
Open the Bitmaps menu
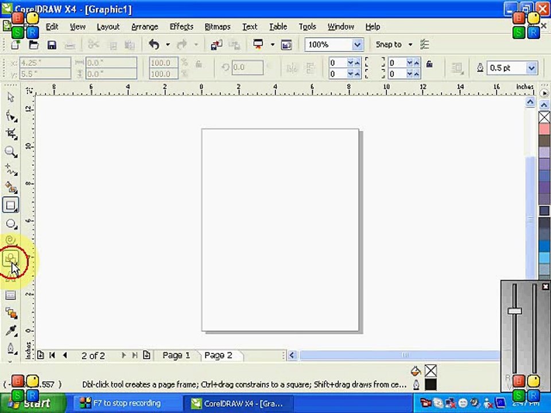[218, 27]
